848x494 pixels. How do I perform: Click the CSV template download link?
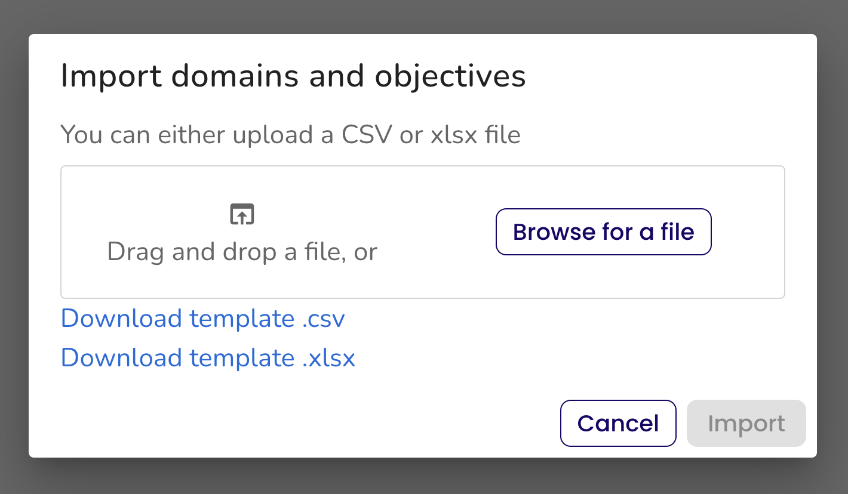click(x=202, y=318)
